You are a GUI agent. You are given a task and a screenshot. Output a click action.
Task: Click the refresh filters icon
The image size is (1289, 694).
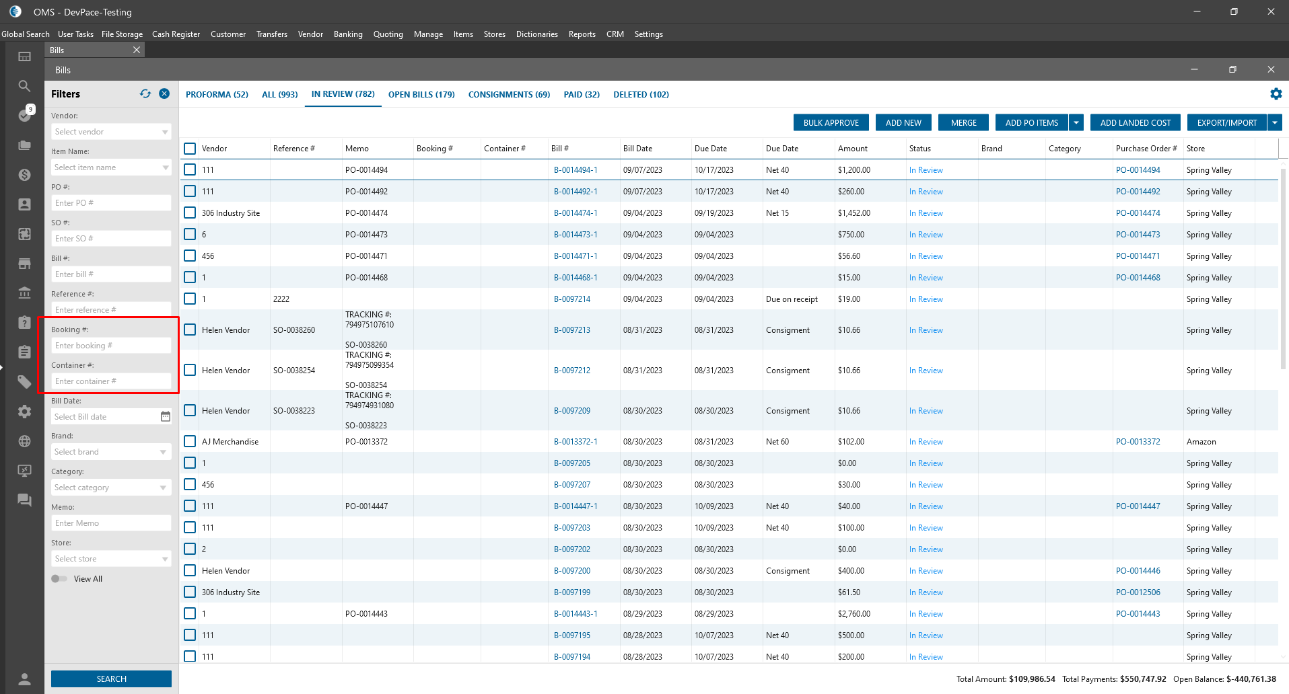pos(145,93)
